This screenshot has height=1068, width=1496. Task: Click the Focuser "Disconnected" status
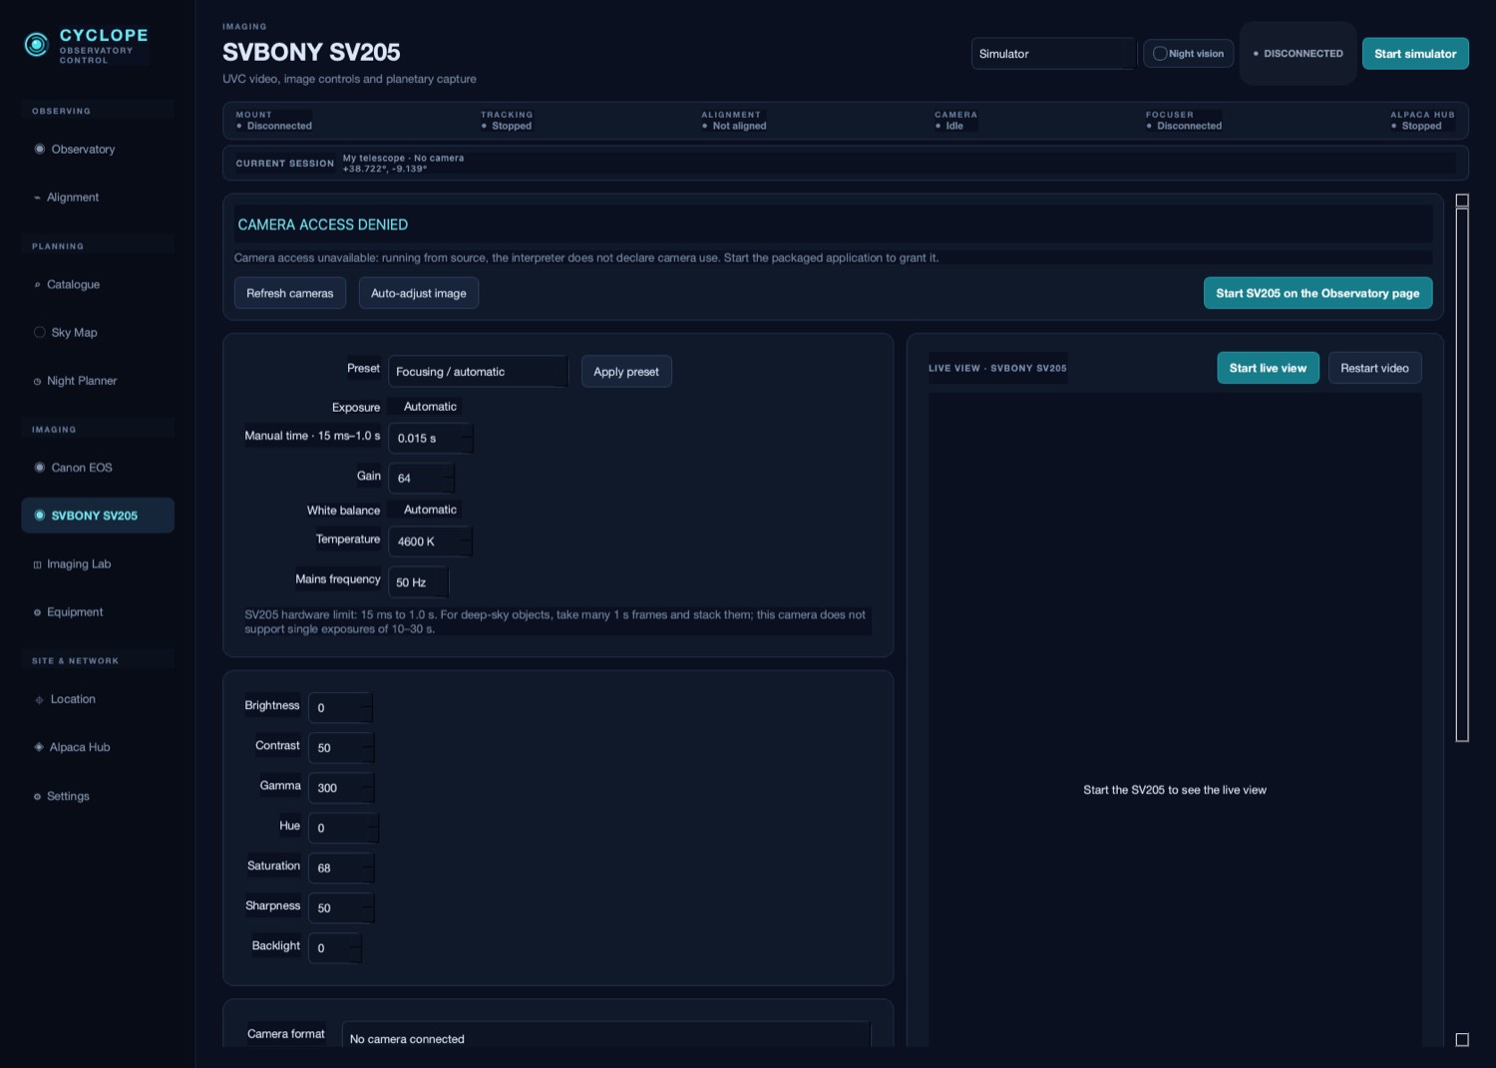coord(1184,126)
